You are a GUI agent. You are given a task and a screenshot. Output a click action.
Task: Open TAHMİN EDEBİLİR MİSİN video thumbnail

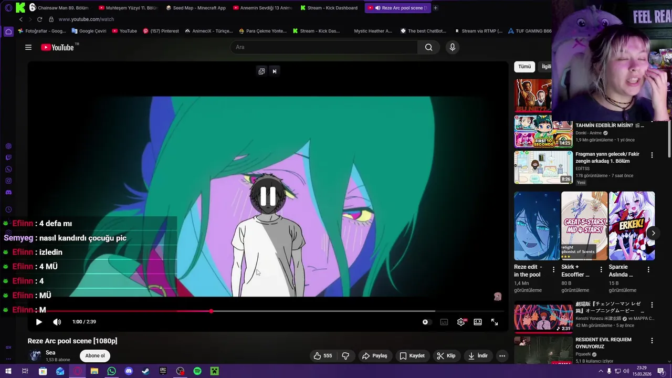[x=543, y=131]
